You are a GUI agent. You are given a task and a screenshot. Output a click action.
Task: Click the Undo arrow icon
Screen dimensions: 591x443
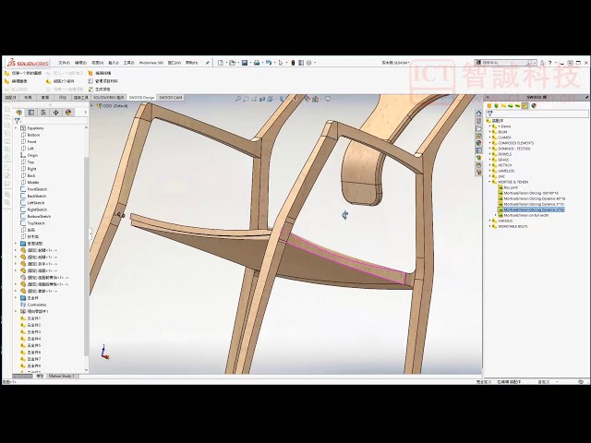(x=269, y=63)
